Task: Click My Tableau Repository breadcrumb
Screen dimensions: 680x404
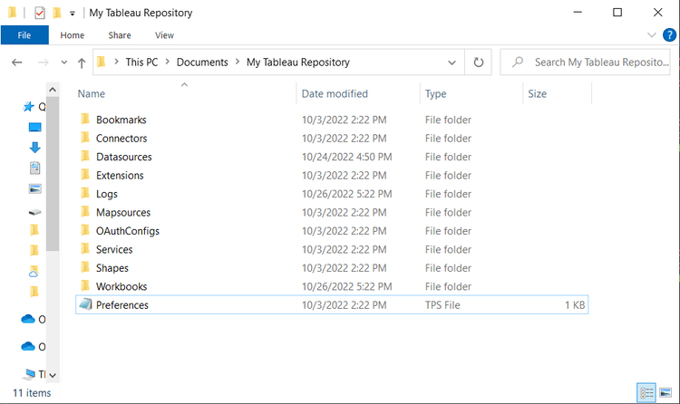Action: [298, 63]
